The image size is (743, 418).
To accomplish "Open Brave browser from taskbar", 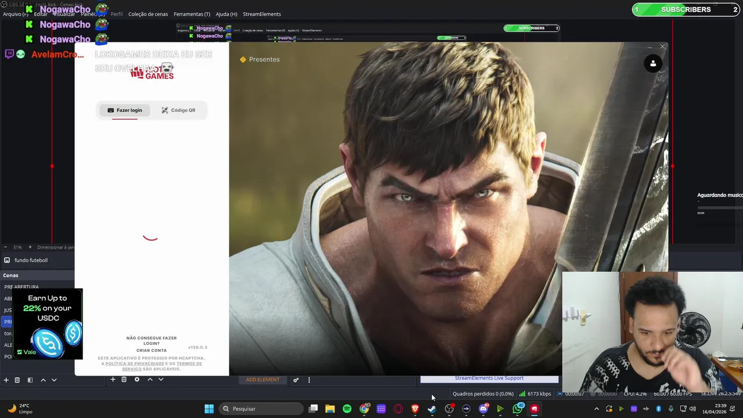I will click(x=415, y=409).
